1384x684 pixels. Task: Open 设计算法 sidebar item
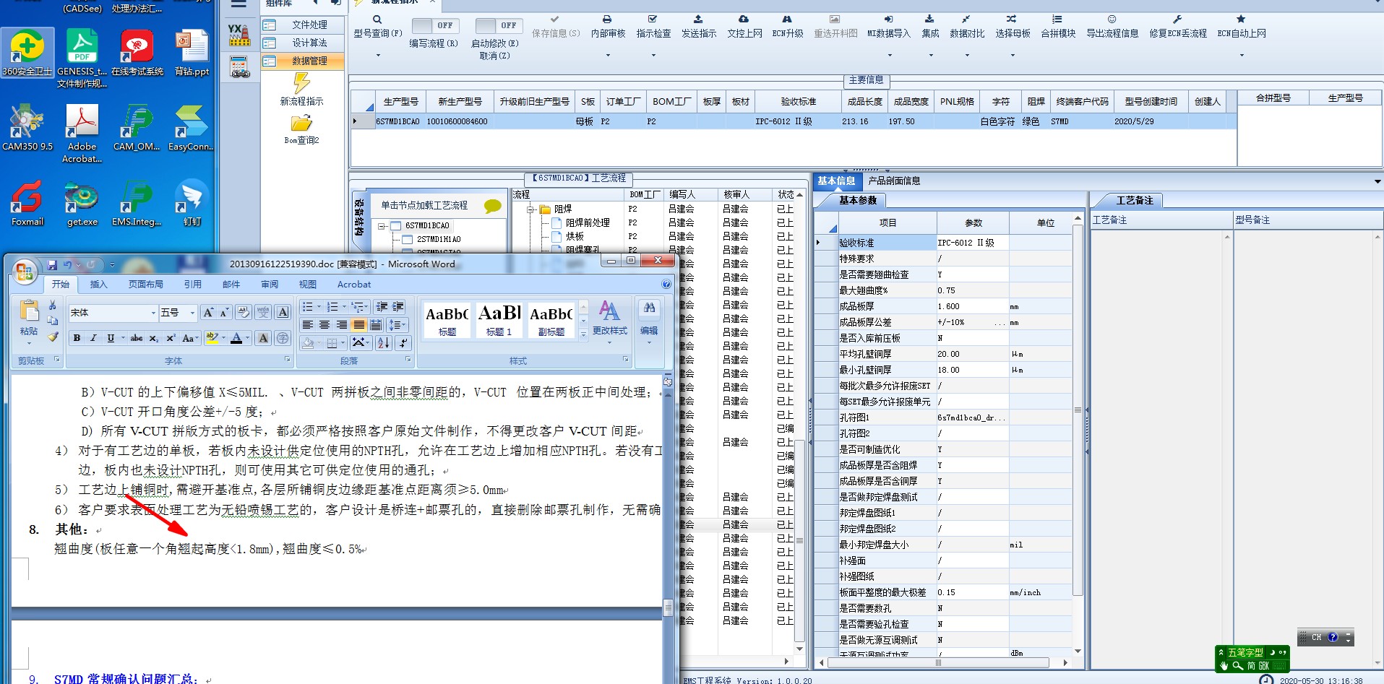(302, 43)
